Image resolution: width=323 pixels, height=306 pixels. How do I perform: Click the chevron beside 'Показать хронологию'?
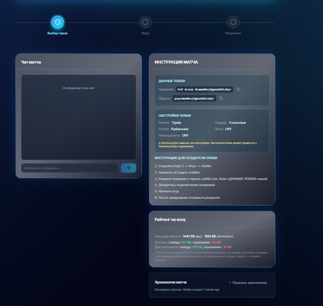coord(230,283)
